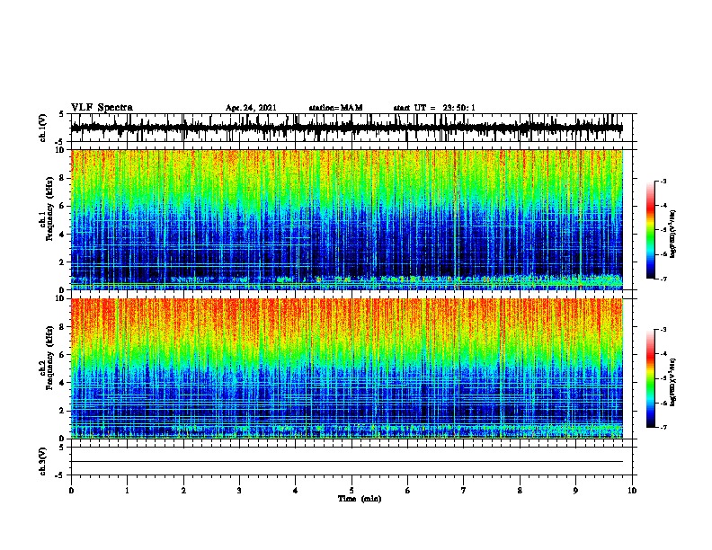Click the ch.2 color bar log(PSD) units label

pyautogui.click(x=672, y=383)
